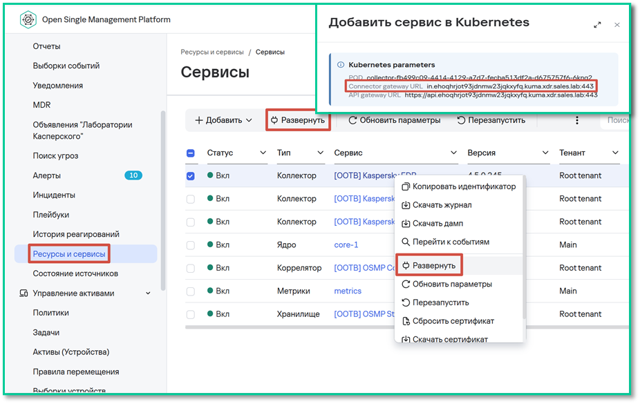Click download icon next to Скачать дамп
The image size is (640, 404).
click(x=406, y=223)
